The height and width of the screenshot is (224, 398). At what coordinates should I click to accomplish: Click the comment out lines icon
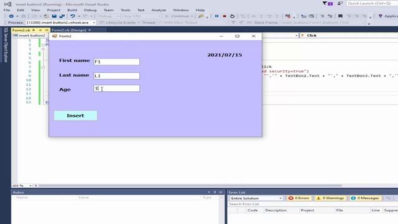point(322,16)
